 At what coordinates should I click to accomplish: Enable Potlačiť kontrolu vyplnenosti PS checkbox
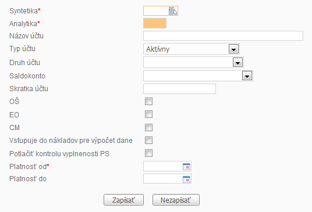point(148,153)
